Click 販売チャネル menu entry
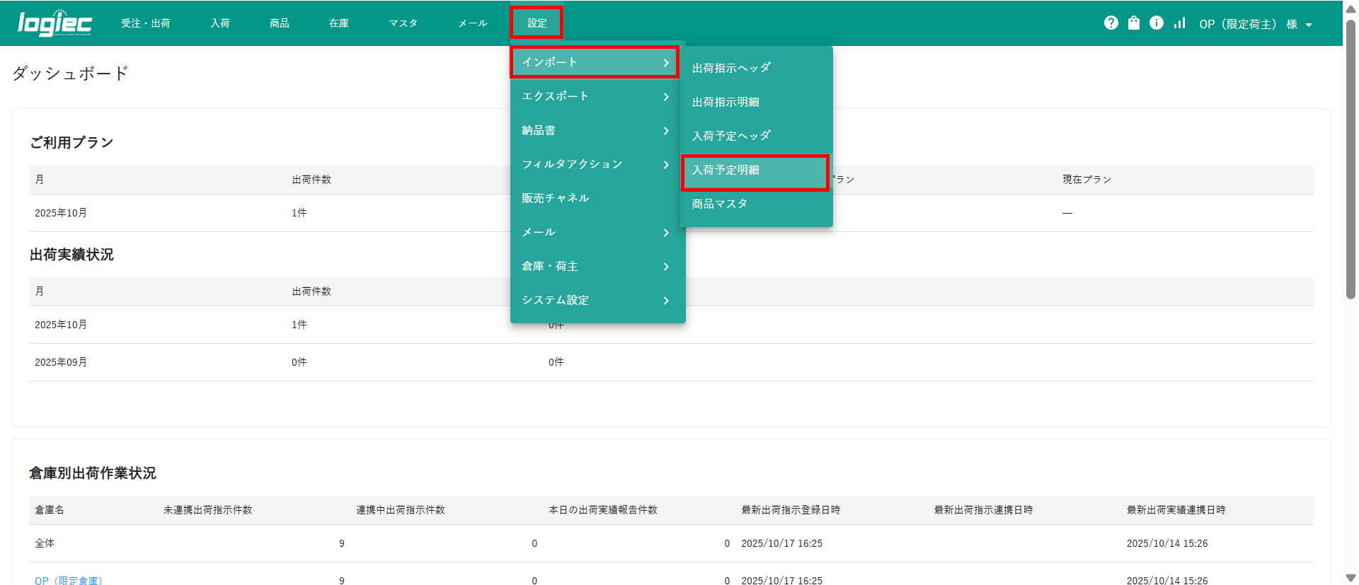 coord(596,198)
